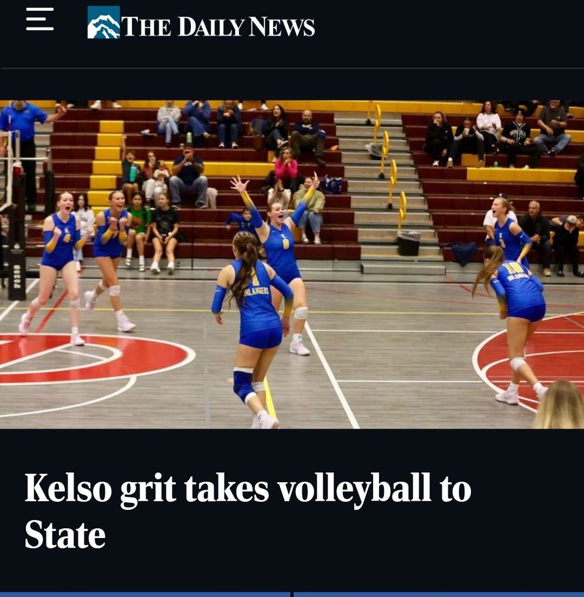Tap the left blue bar at bottom

[x=145, y=594]
